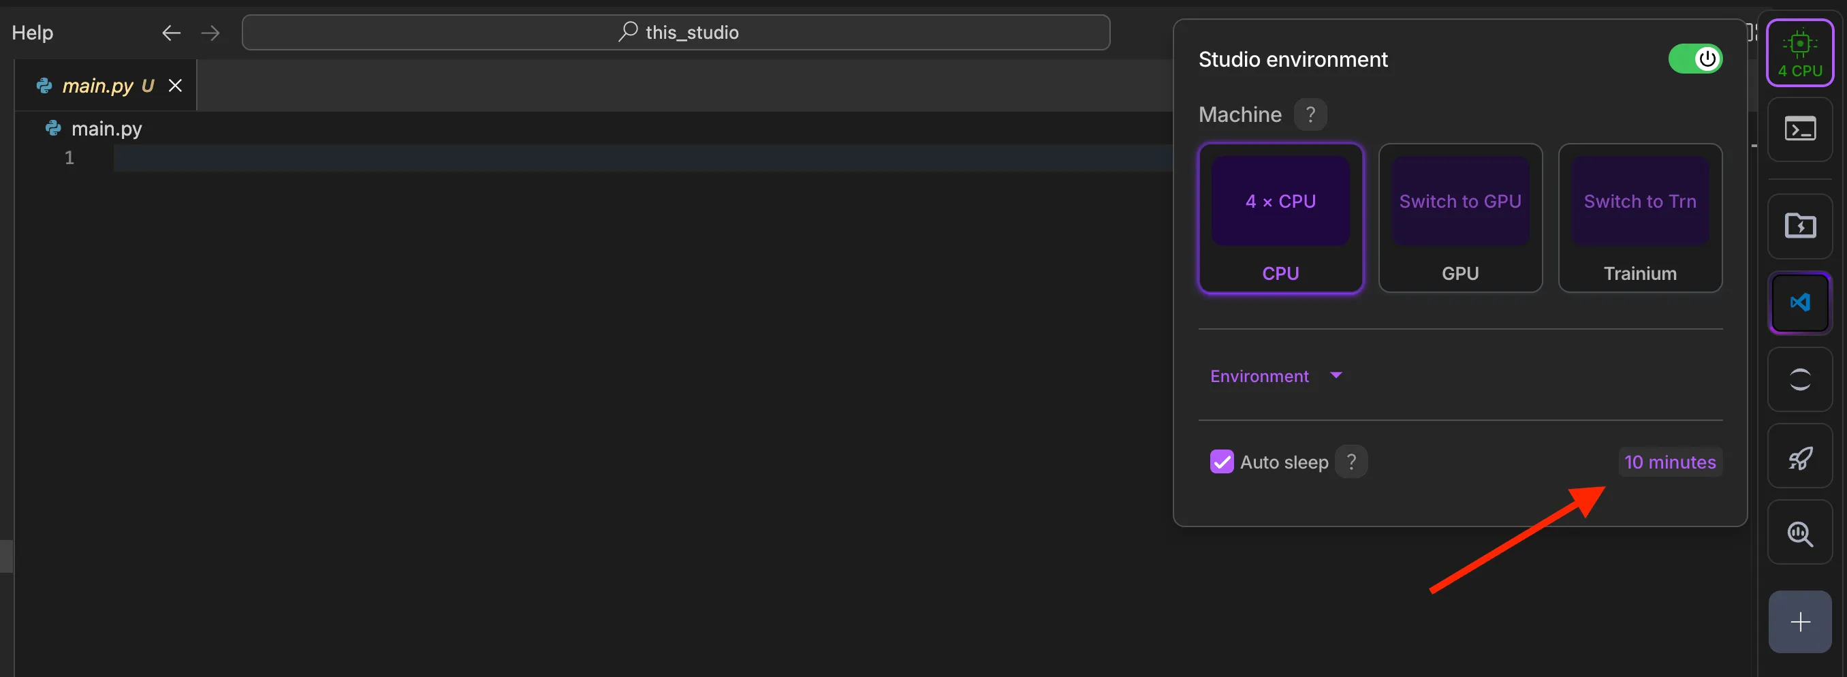Open the chart magnifier icon in sidebar
Image resolution: width=1847 pixels, height=677 pixels.
1800,533
